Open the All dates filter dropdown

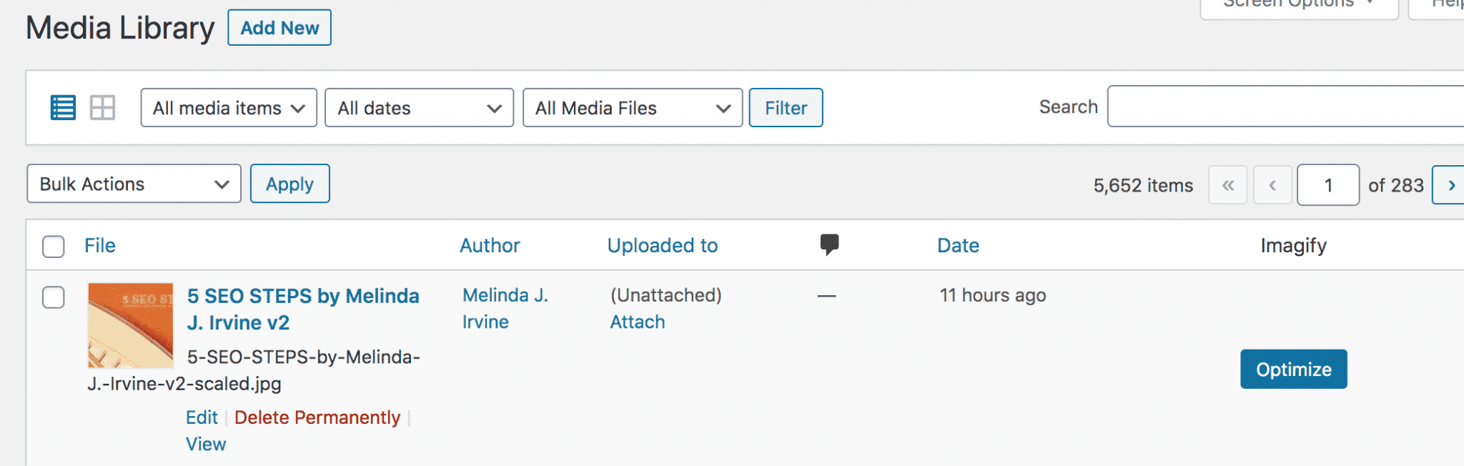click(x=418, y=107)
